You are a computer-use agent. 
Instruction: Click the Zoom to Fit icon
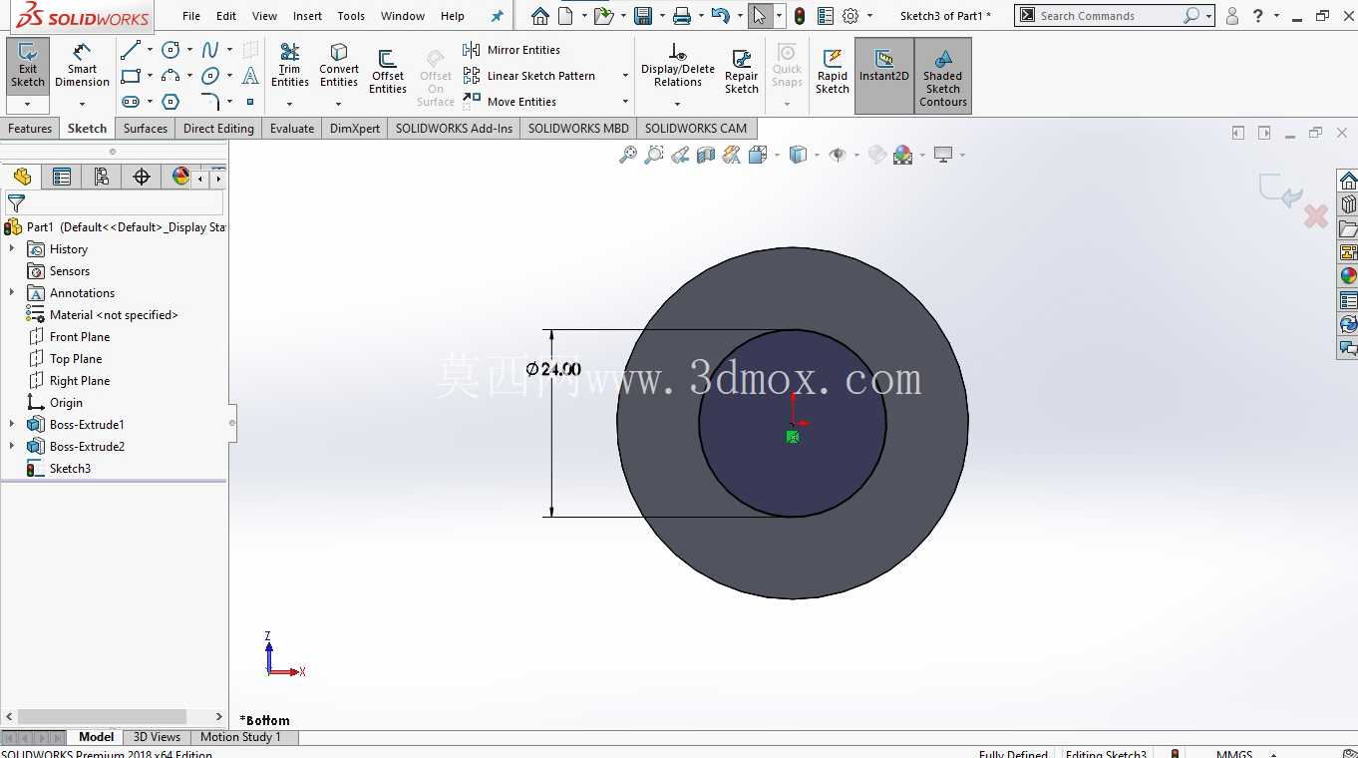tap(628, 155)
